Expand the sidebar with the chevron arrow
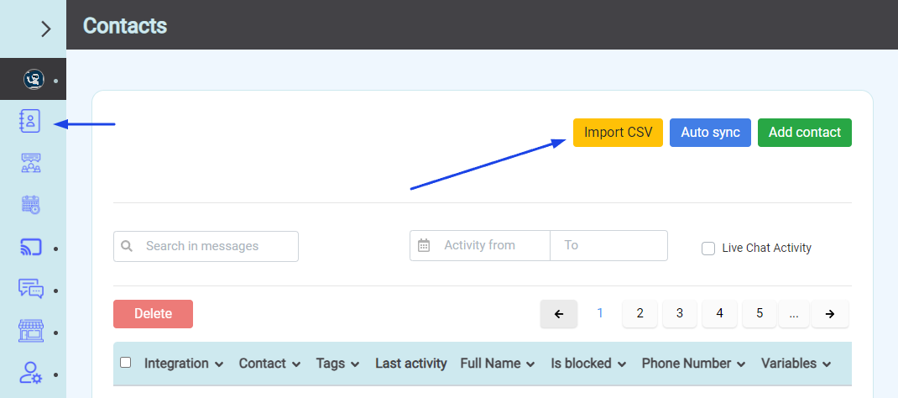898x398 pixels. click(x=46, y=29)
